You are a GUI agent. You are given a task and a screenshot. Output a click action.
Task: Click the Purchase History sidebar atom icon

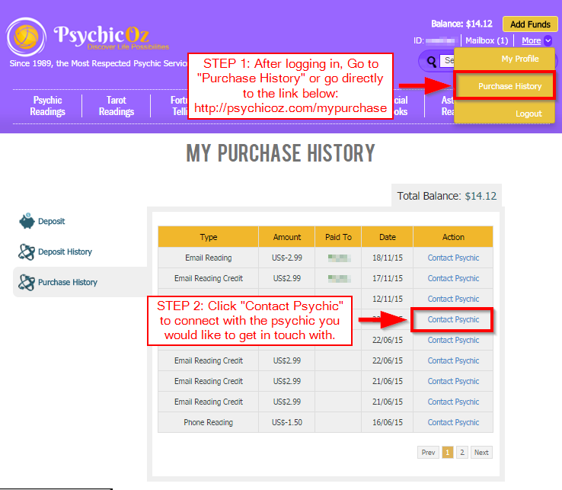click(27, 282)
